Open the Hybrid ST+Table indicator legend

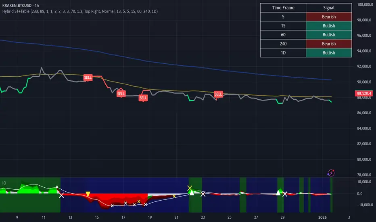click(80, 11)
